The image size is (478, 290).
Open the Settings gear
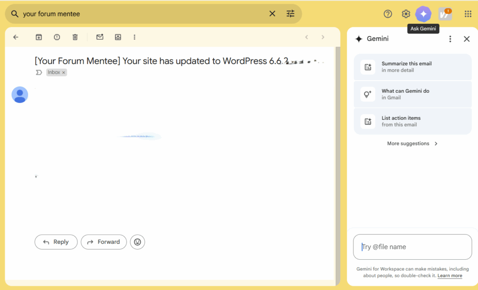click(406, 14)
